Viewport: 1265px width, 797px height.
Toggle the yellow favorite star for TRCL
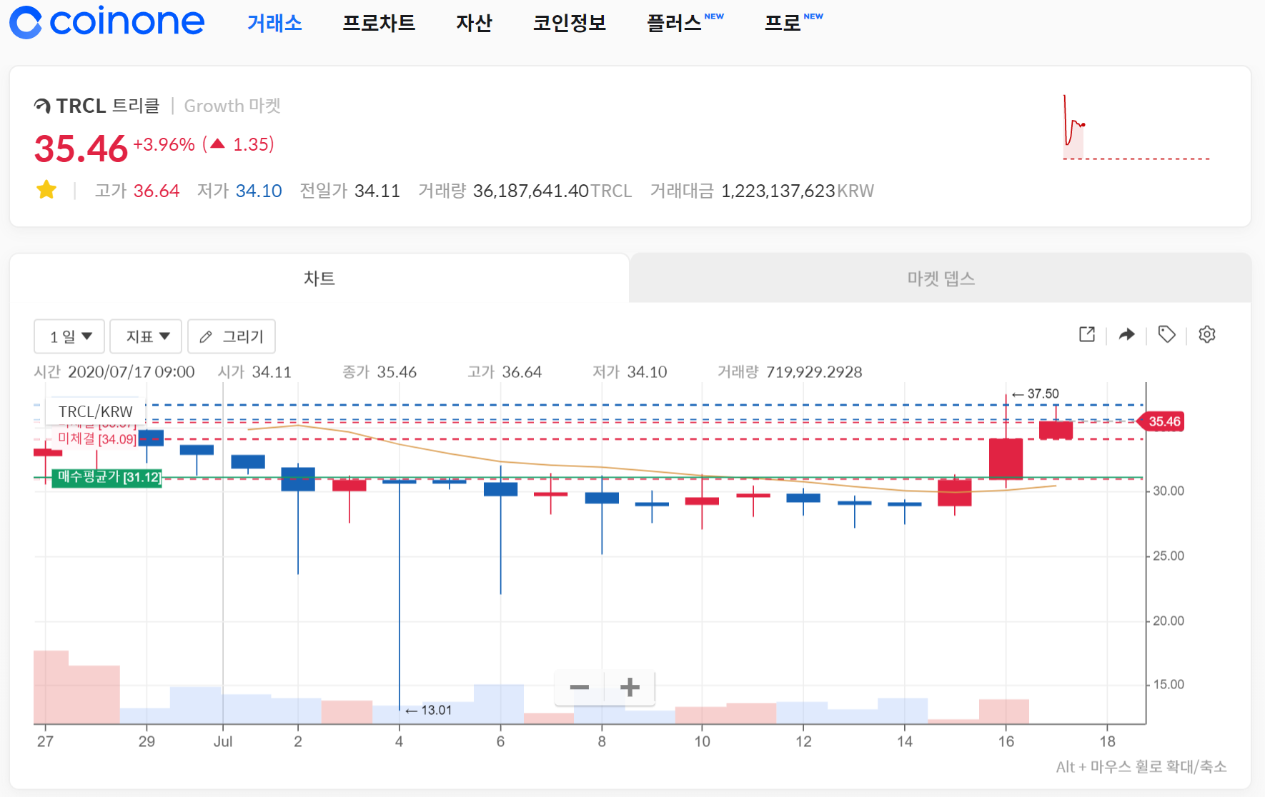(46, 190)
